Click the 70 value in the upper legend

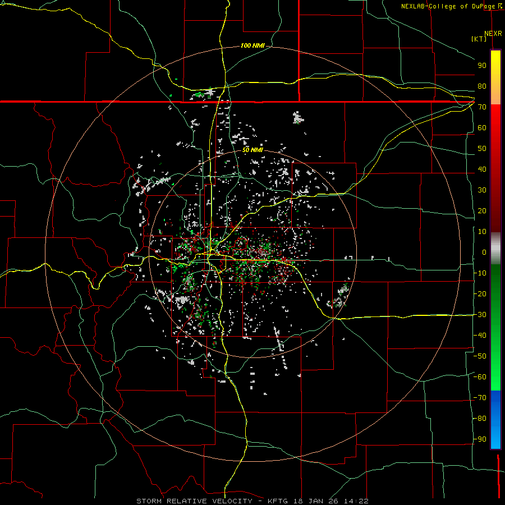(482, 107)
